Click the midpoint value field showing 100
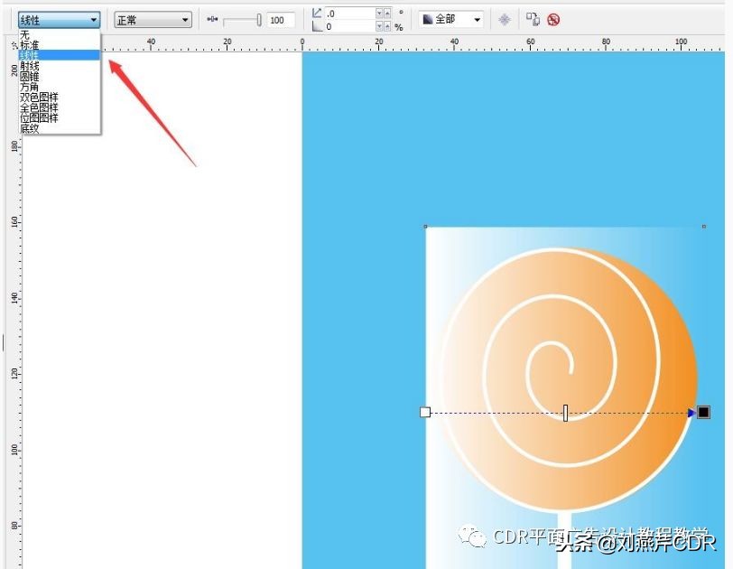The image size is (733, 569). pyautogui.click(x=281, y=20)
